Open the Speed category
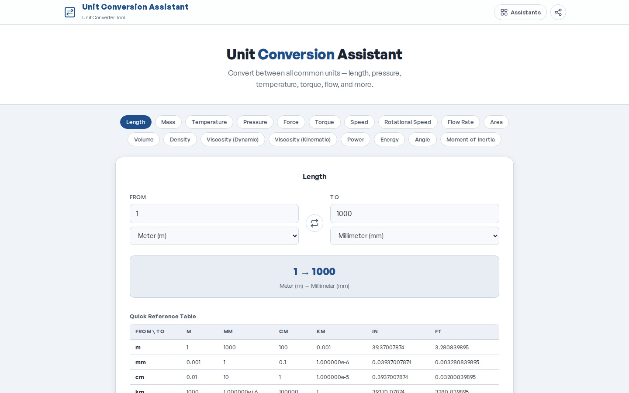This screenshot has height=393, width=629. (359, 122)
